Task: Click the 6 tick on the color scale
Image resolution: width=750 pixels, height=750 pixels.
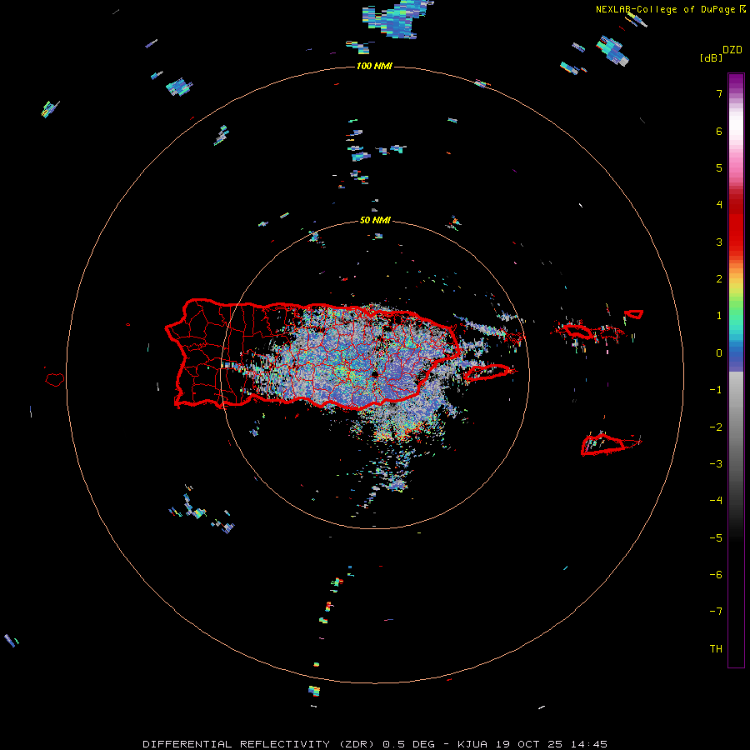Action: (x=719, y=131)
